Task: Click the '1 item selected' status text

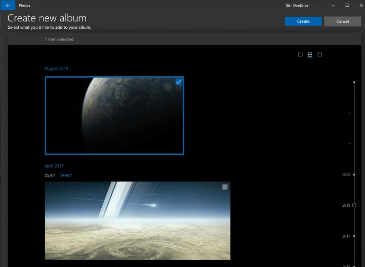Action: pos(59,39)
